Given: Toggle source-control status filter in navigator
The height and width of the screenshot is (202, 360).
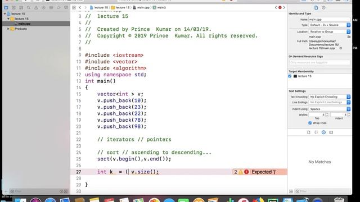Looking at the screenshot, I should (x=66, y=191).
